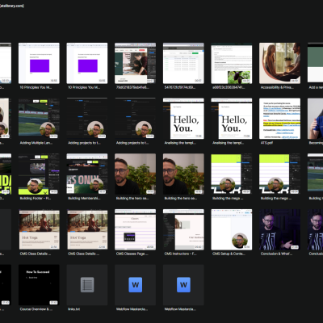The width and height of the screenshot is (323, 323).
Task: Open the CMS Classes Page video thumbnail
Action: [x=135, y=229]
